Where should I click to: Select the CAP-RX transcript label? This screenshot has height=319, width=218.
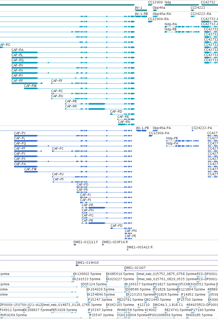pos(17,70)
